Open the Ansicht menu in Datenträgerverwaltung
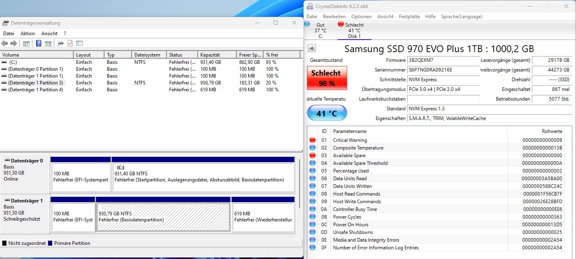 tap(49, 34)
